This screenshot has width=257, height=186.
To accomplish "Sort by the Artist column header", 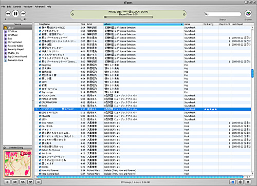I will pos(89,24).
